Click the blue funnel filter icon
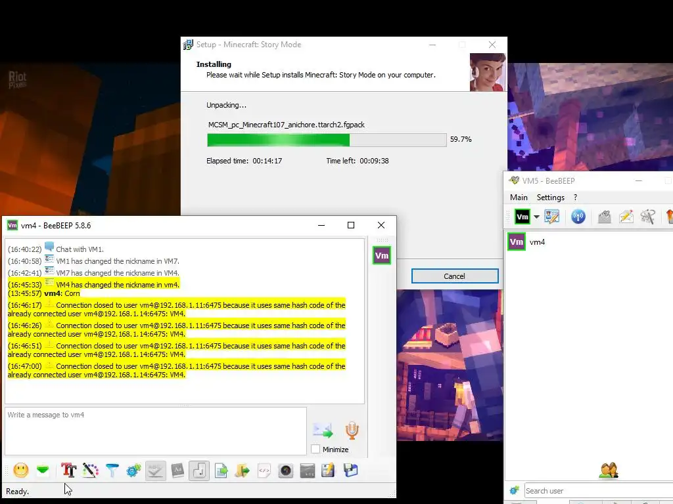This screenshot has height=504, width=673. coord(112,470)
